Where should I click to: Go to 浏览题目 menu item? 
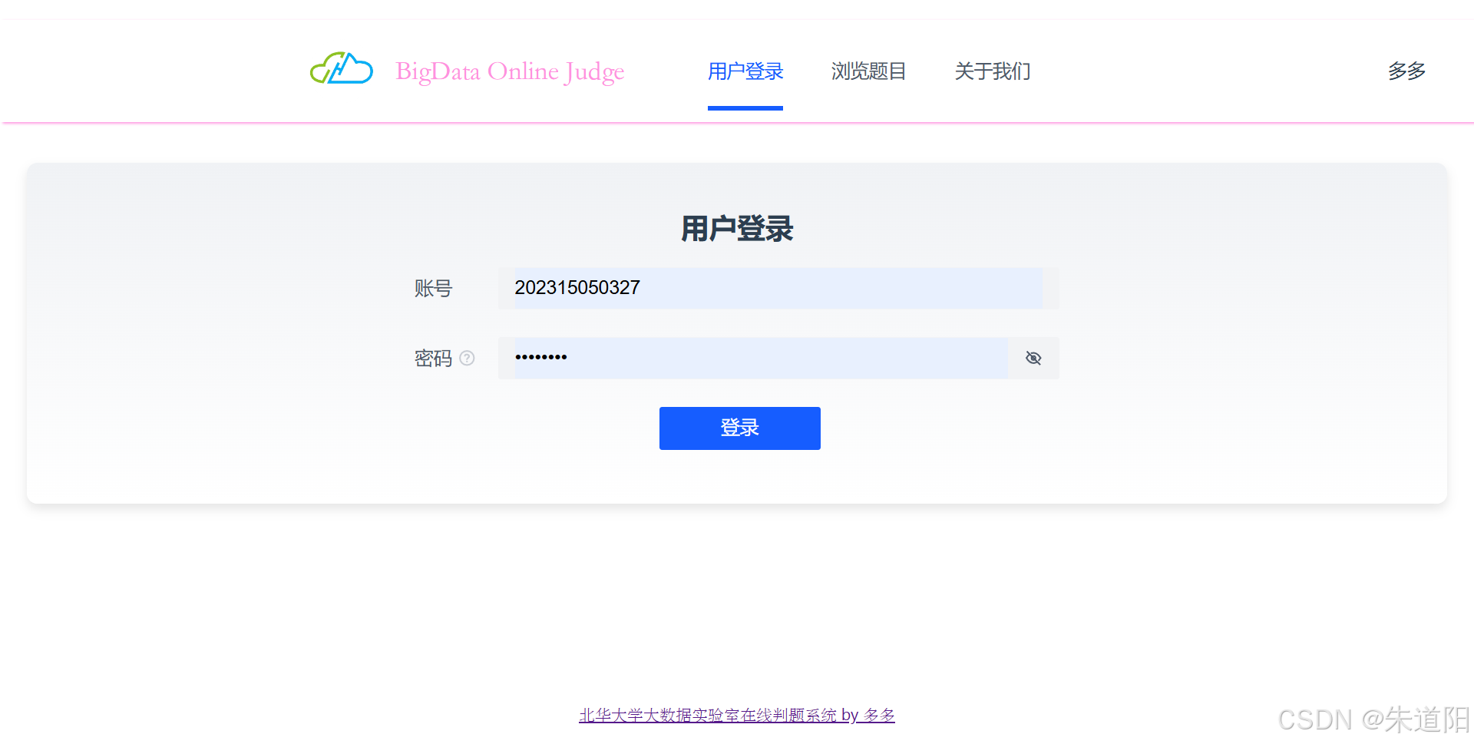click(x=869, y=71)
